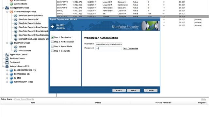Viewport: 209px width, 117px height.
Task: Click the Dashboard icon
Action: click(x=7, y=62)
